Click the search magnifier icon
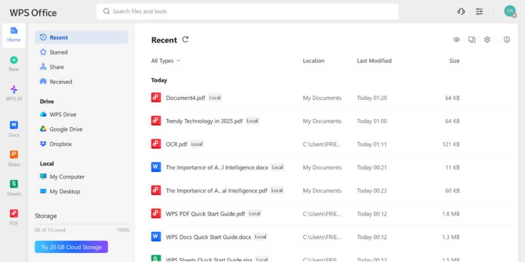This screenshot has height=262, width=525. point(107,11)
